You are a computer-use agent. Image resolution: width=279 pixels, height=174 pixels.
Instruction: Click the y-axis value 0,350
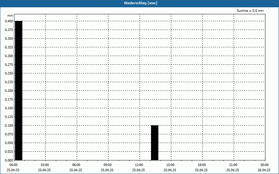coord(9,39)
